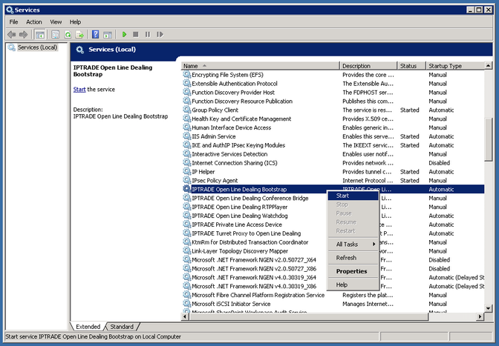The height and width of the screenshot is (346, 499).
Task: Select Human Interface Device Access service
Action: [232, 127]
